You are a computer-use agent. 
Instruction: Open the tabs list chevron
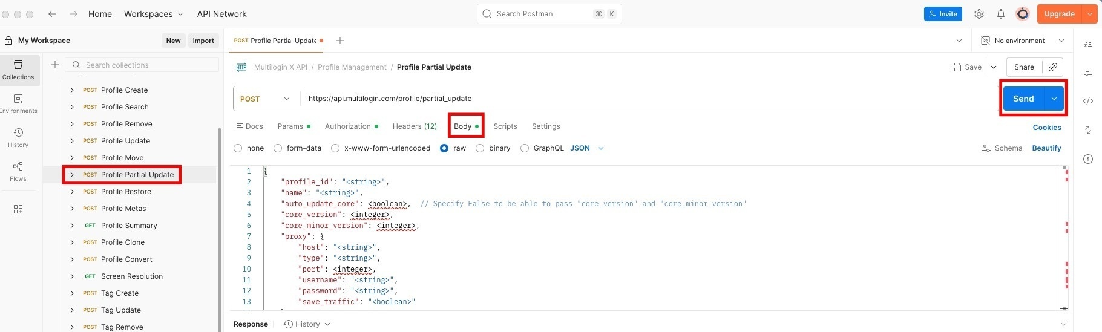959,41
